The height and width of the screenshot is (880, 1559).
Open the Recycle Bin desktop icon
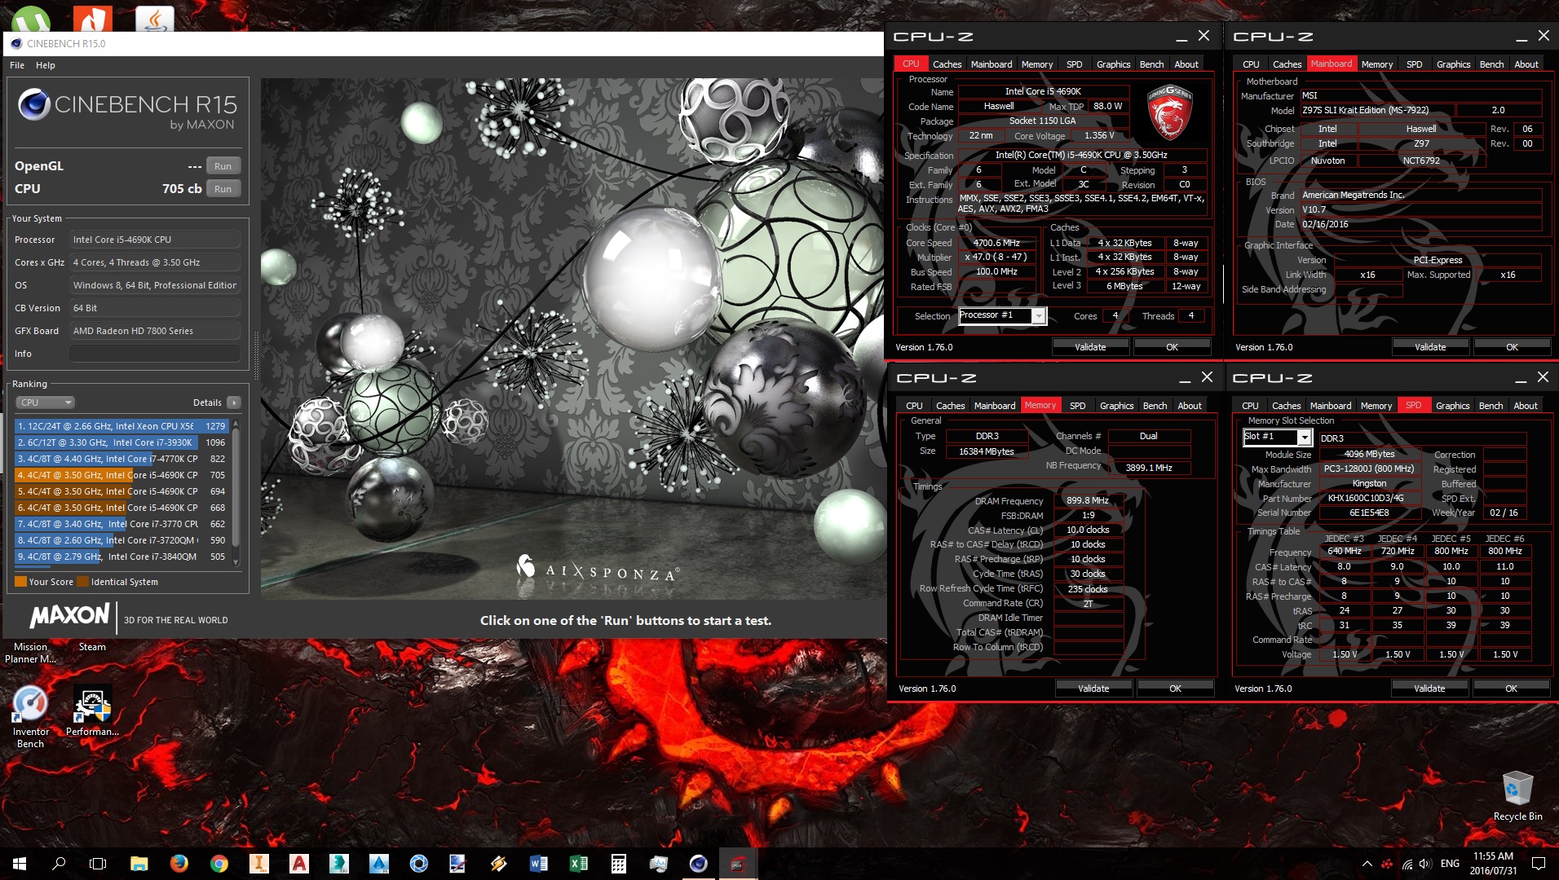pos(1517,796)
